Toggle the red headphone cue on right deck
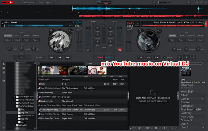The height and width of the screenshot is (131, 208). [120, 50]
